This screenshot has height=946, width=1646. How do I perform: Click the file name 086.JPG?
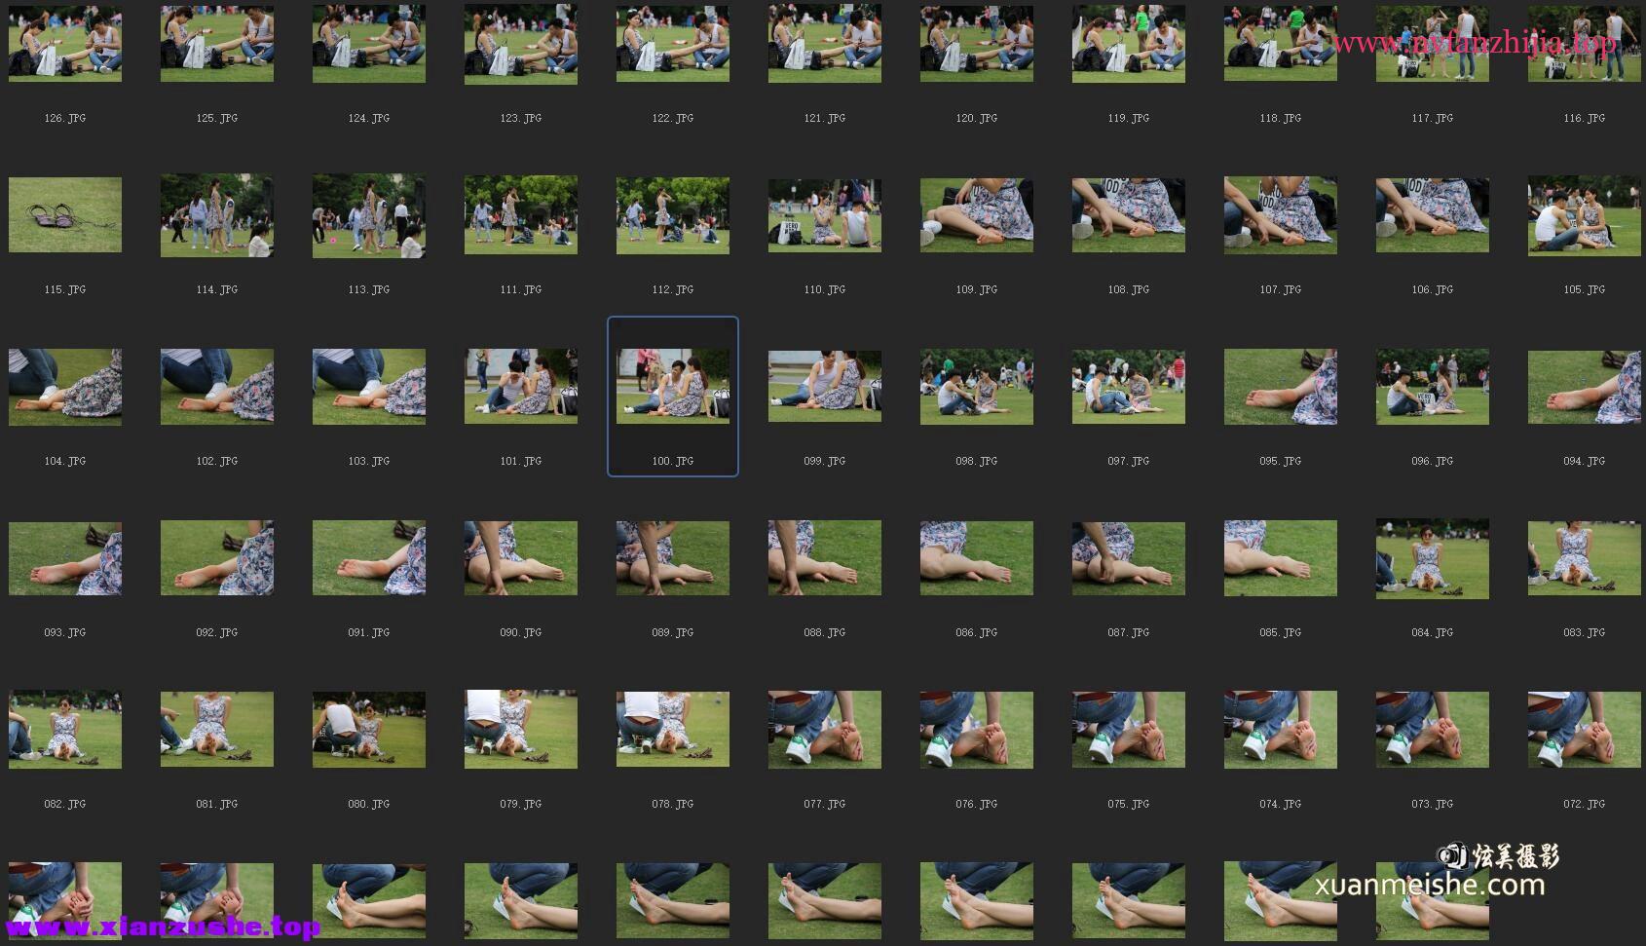[977, 632]
